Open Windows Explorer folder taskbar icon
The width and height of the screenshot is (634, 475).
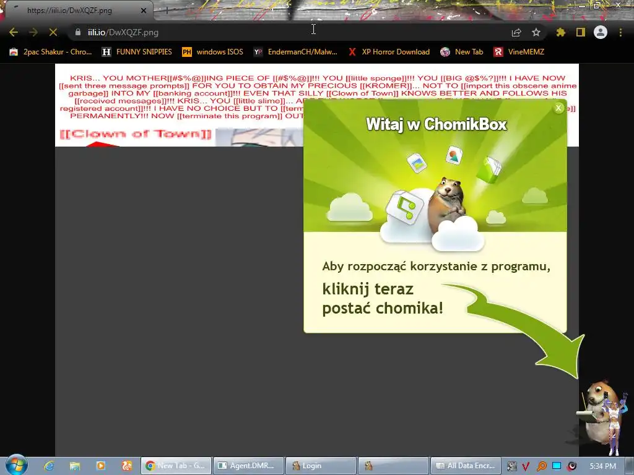[x=74, y=466]
